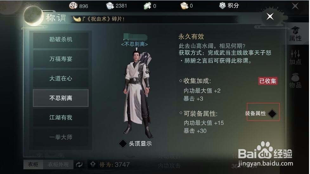Click the refresh arrows icon beside 衣柜外观
Screen dimensions: 310x174
point(79,164)
